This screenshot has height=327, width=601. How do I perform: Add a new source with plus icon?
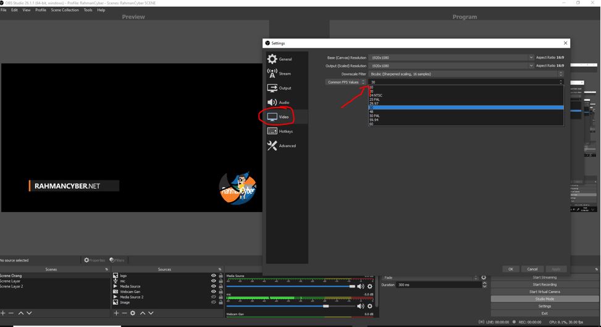(x=116, y=313)
